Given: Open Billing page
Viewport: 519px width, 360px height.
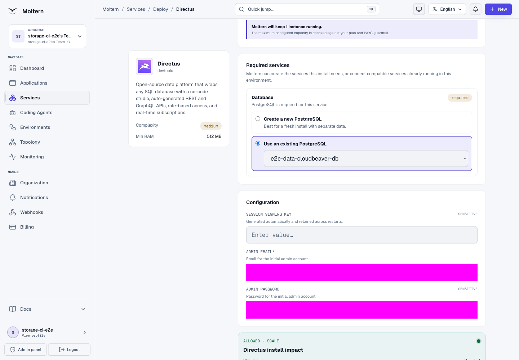Looking at the screenshot, I should point(47,227).
